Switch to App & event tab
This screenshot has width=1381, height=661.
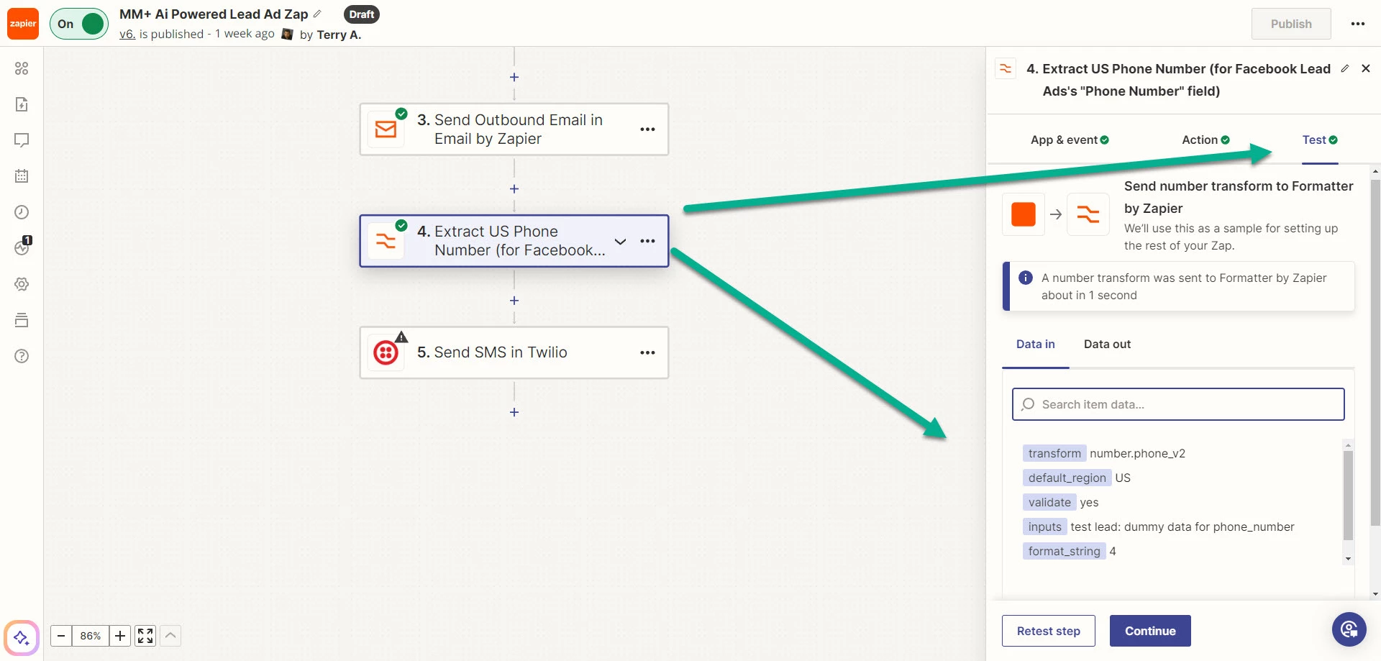pyautogui.click(x=1070, y=140)
